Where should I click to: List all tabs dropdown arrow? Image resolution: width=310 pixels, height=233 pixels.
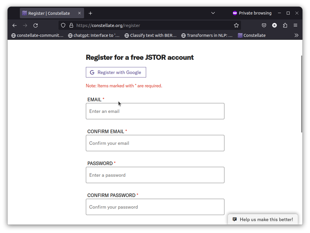click(x=213, y=13)
